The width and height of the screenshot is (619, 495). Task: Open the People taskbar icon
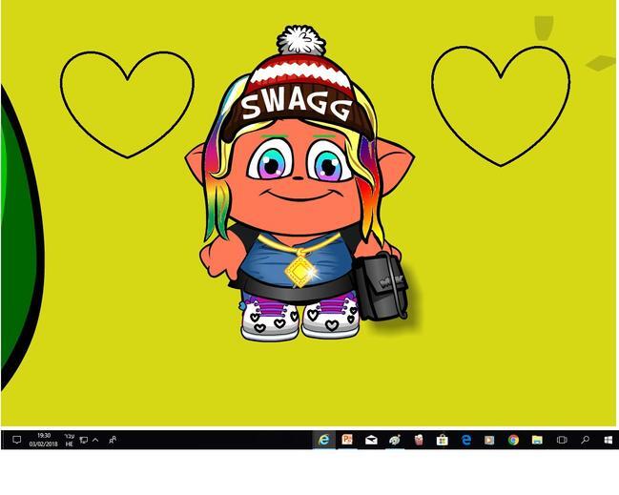click(113, 440)
